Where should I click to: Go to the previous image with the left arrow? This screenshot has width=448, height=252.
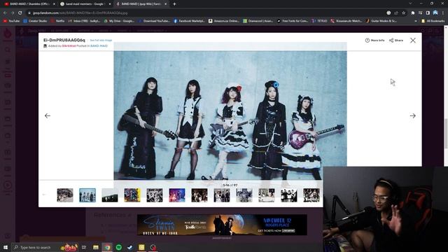coord(48,115)
